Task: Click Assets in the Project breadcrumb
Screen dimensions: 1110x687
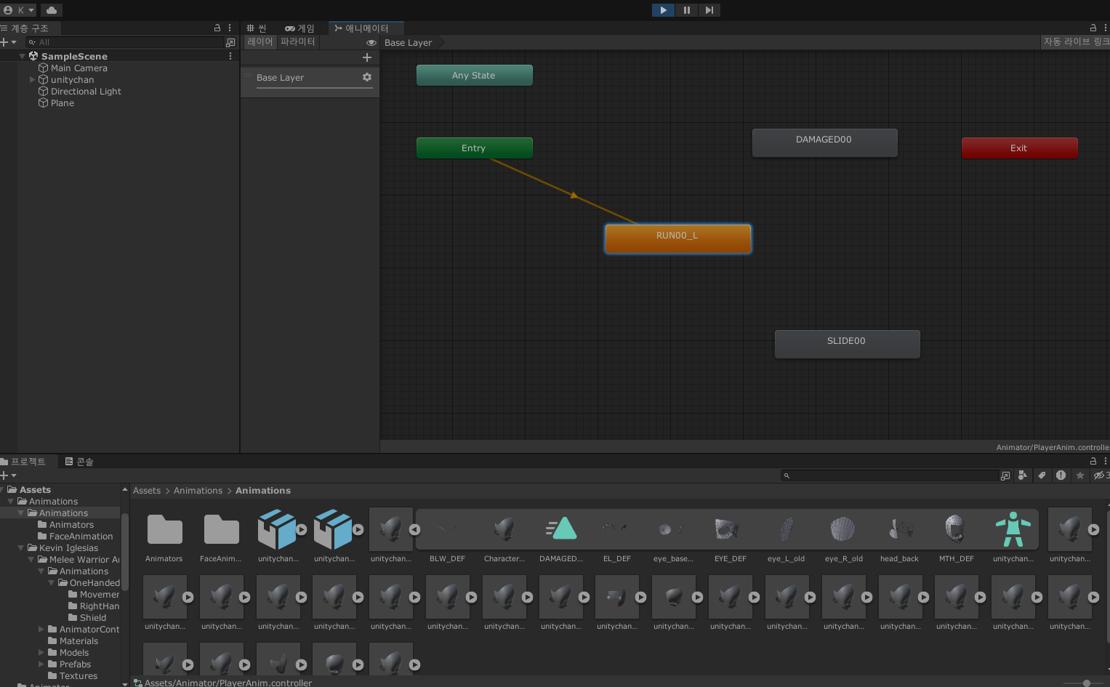Action: point(147,491)
